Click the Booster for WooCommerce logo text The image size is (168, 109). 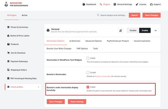pos(19,4)
